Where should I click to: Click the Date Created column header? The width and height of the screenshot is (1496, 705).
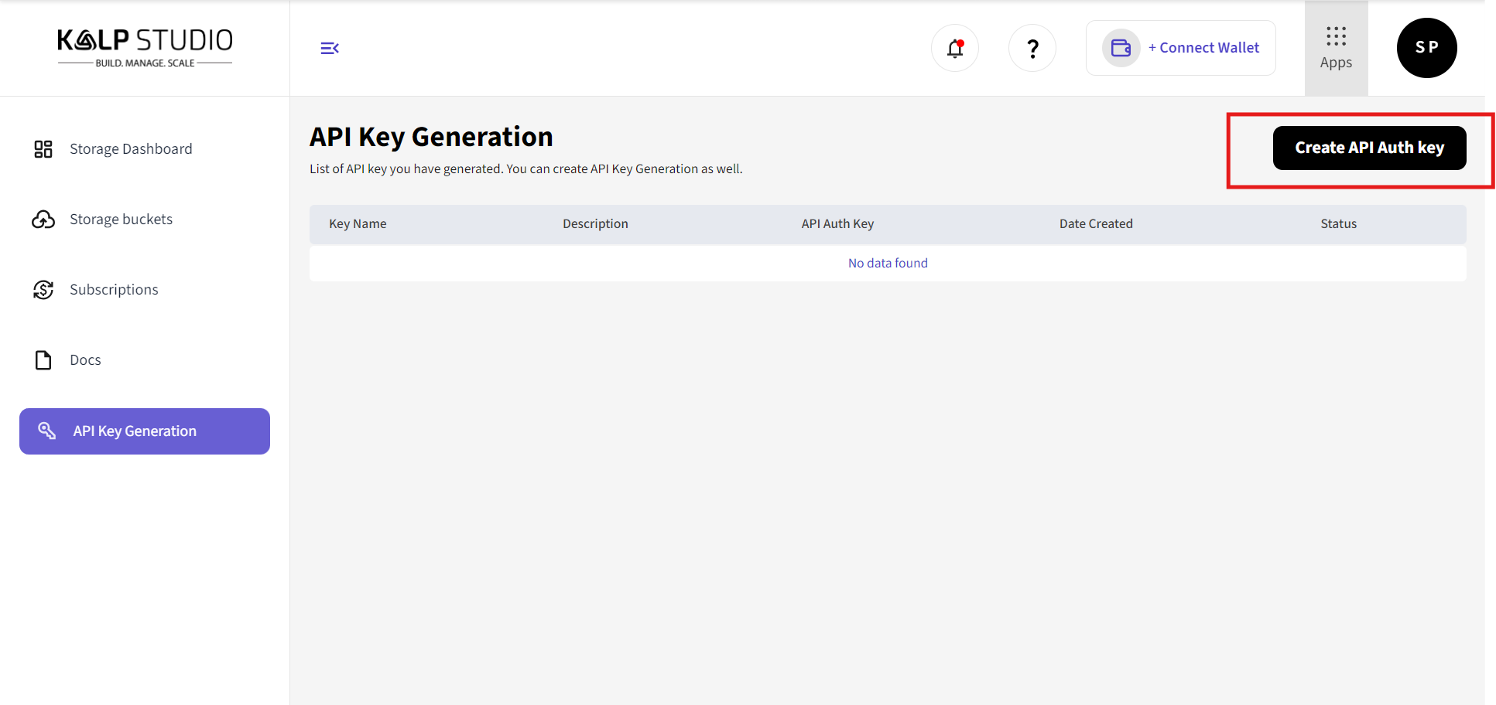click(1096, 224)
